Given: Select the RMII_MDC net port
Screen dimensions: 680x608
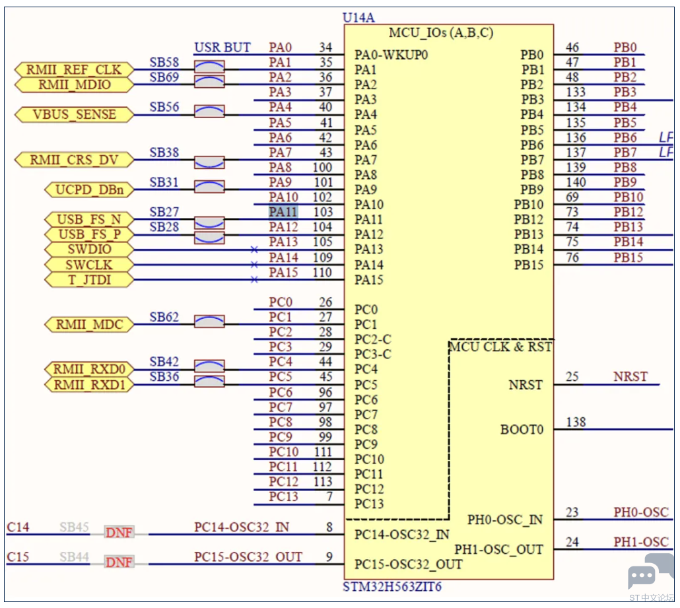Looking at the screenshot, I should [x=89, y=324].
